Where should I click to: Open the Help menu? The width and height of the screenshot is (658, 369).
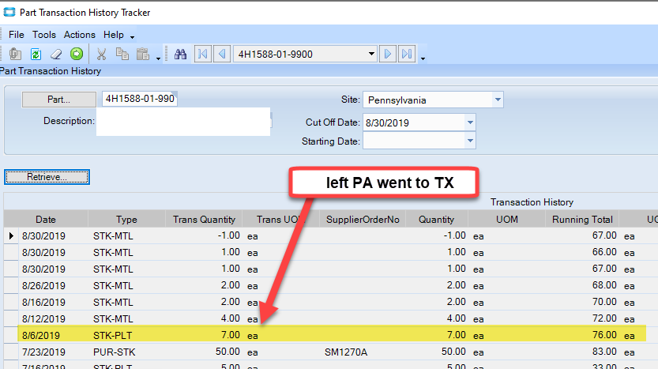pos(113,35)
